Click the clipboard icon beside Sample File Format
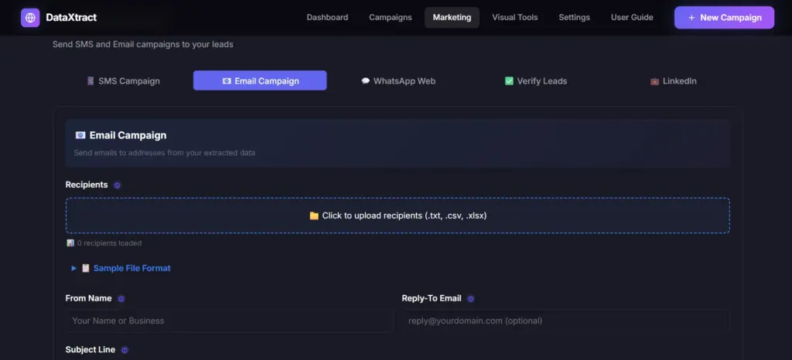Image resolution: width=792 pixels, height=360 pixels. coord(86,268)
